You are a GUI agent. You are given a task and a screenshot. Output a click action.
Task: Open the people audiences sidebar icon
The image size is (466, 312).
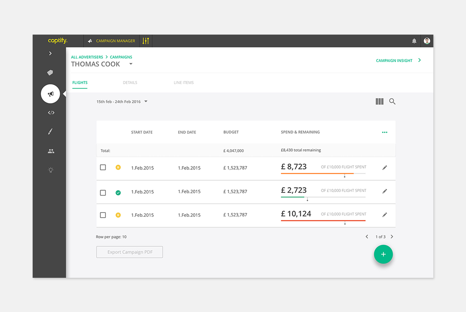pyautogui.click(x=51, y=151)
